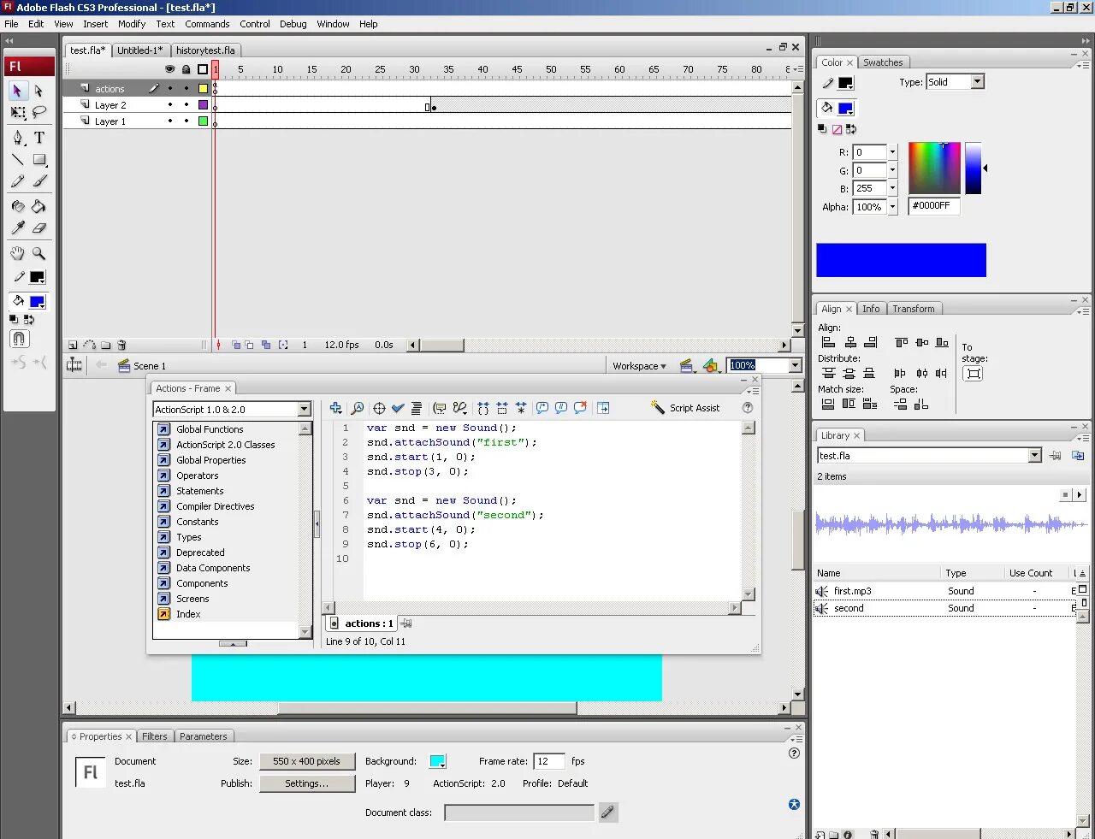Image resolution: width=1095 pixels, height=839 pixels.
Task: Toggle Snap to Objects magnet
Action: (19, 339)
